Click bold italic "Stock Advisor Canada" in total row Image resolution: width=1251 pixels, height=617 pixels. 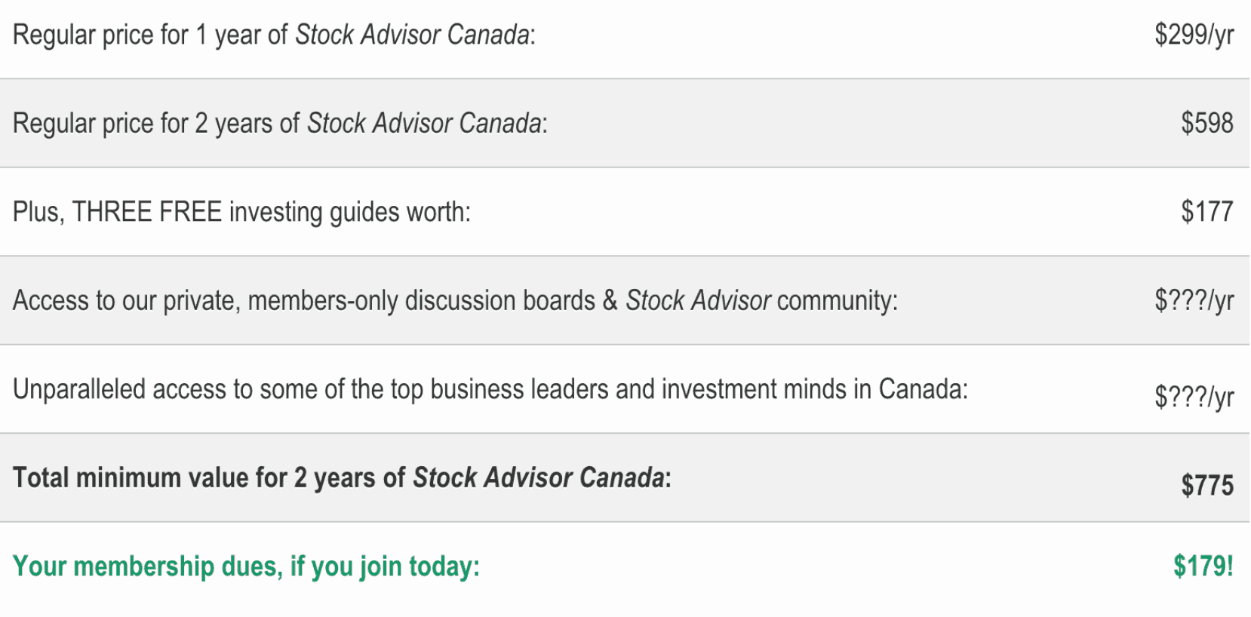[539, 478]
